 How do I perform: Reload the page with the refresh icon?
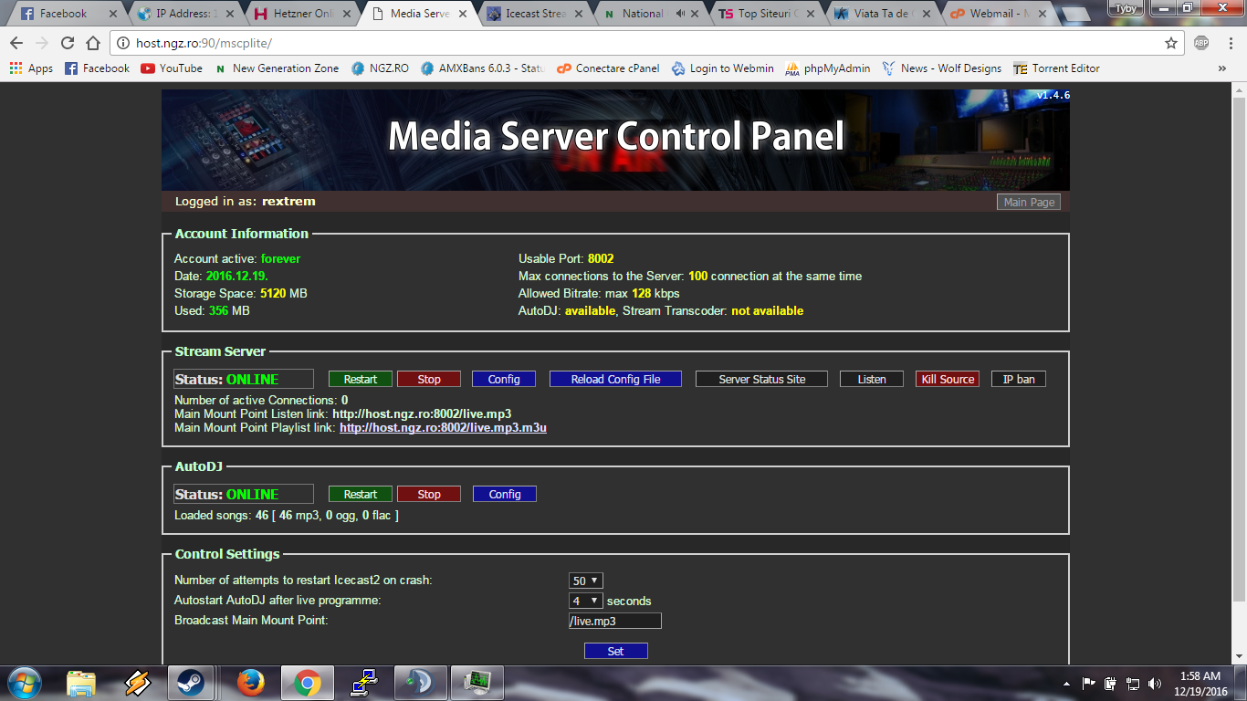[68, 43]
